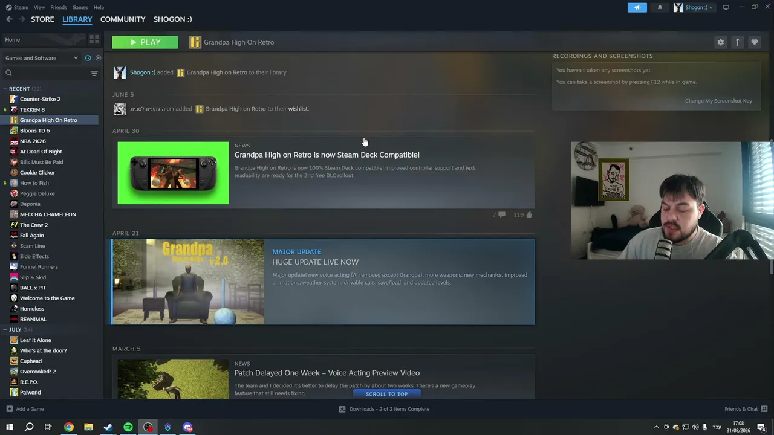Collapse the JULY games category
The width and height of the screenshot is (774, 435).
coord(5,330)
